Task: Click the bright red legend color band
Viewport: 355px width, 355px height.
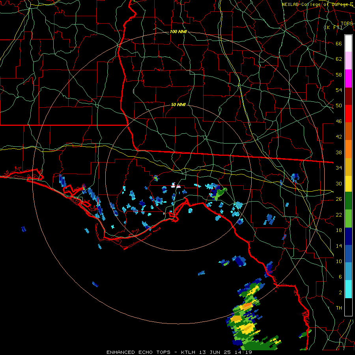Action: tap(348, 114)
